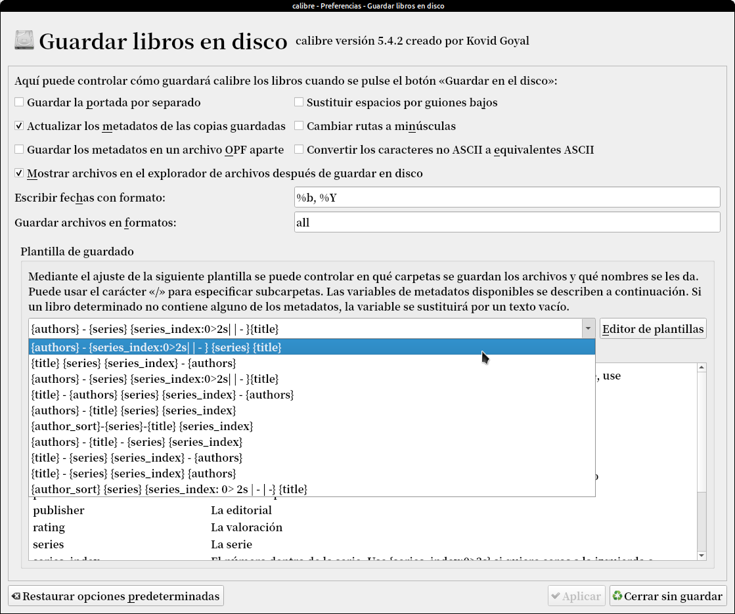The image size is (735, 614).
Task: Open the Editor de plantillas
Action: click(x=653, y=328)
